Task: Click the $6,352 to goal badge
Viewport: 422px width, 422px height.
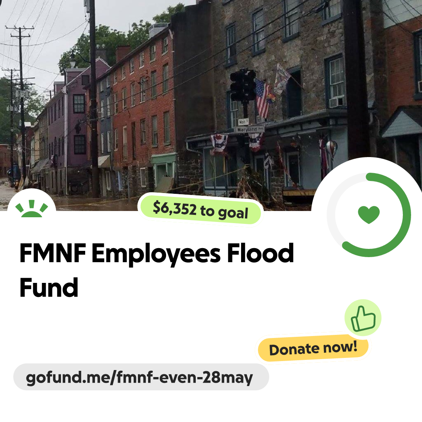Action: point(200,210)
